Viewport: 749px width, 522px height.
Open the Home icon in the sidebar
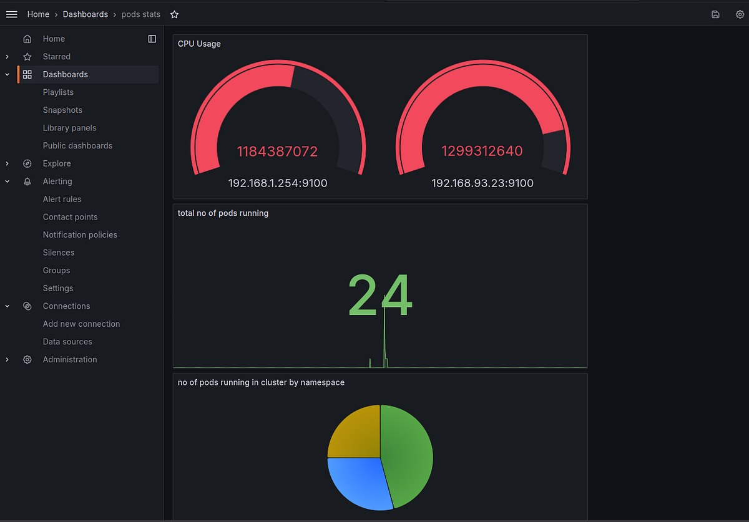pos(27,39)
